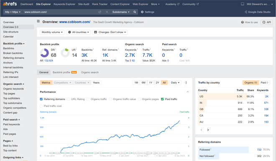This screenshot has height=161, width=276.
Task: Select Organic in Traffic by country
Action: pyautogui.click(x=250, y=82)
